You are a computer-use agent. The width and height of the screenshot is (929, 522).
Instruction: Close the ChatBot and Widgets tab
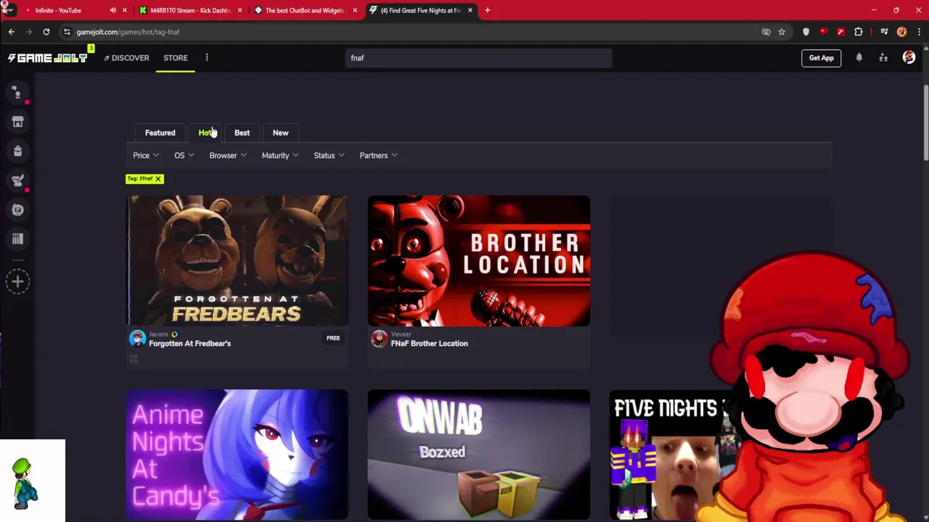tap(355, 10)
